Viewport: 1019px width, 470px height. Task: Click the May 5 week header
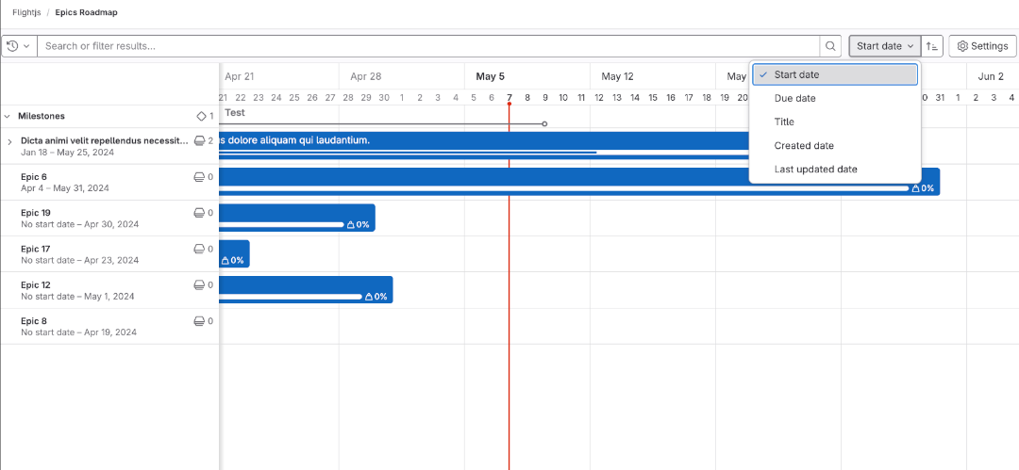click(x=490, y=76)
